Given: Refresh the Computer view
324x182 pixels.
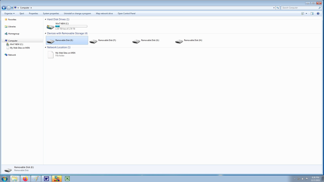Looking at the screenshot, I should tap(278, 8).
